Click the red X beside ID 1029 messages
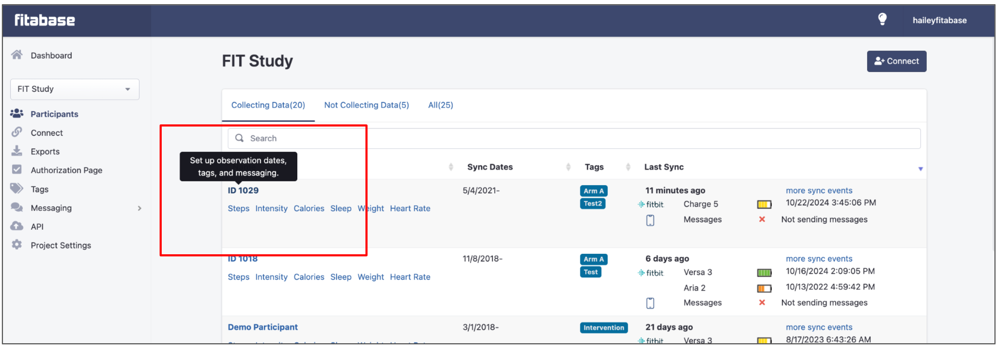The image size is (999, 350). click(x=762, y=219)
